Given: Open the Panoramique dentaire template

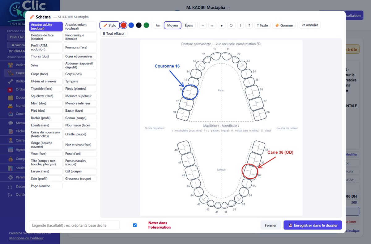Looking at the screenshot, I should tap(80, 37).
